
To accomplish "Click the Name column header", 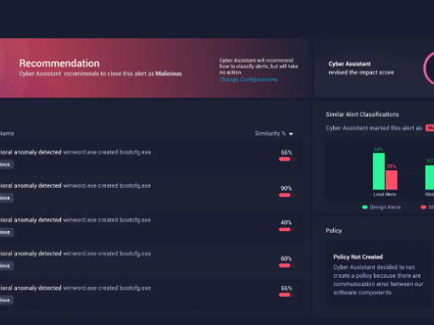I will (7, 134).
